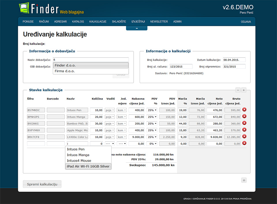The image size is (277, 204).
Task: Click the minus button above items table
Action: (238, 90)
